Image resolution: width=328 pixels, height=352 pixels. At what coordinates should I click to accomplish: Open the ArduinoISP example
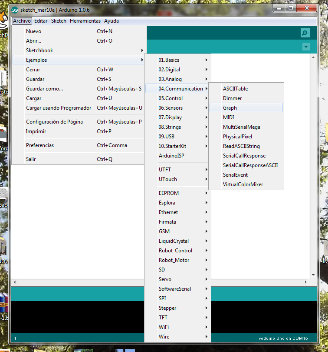[177, 156]
